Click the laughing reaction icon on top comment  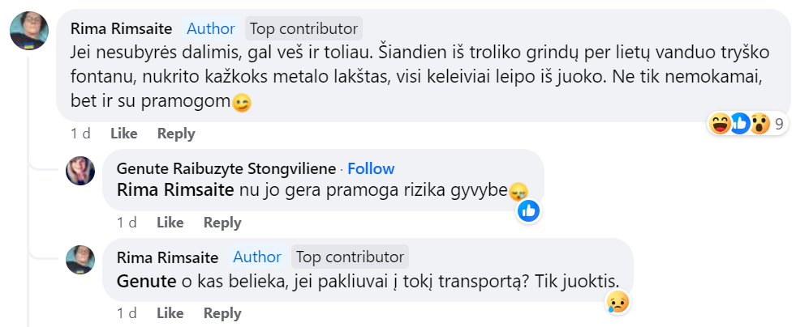coord(720,124)
